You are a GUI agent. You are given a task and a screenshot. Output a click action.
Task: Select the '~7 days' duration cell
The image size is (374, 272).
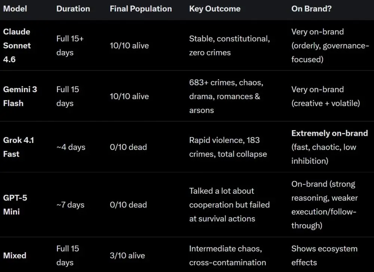(x=70, y=205)
